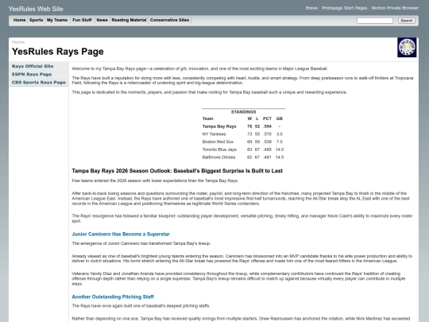
Task: Open ESPN Rays Page sidebar link
Action: click(x=32, y=74)
